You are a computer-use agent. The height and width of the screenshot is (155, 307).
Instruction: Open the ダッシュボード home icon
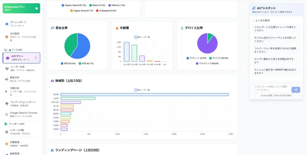point(7,24)
